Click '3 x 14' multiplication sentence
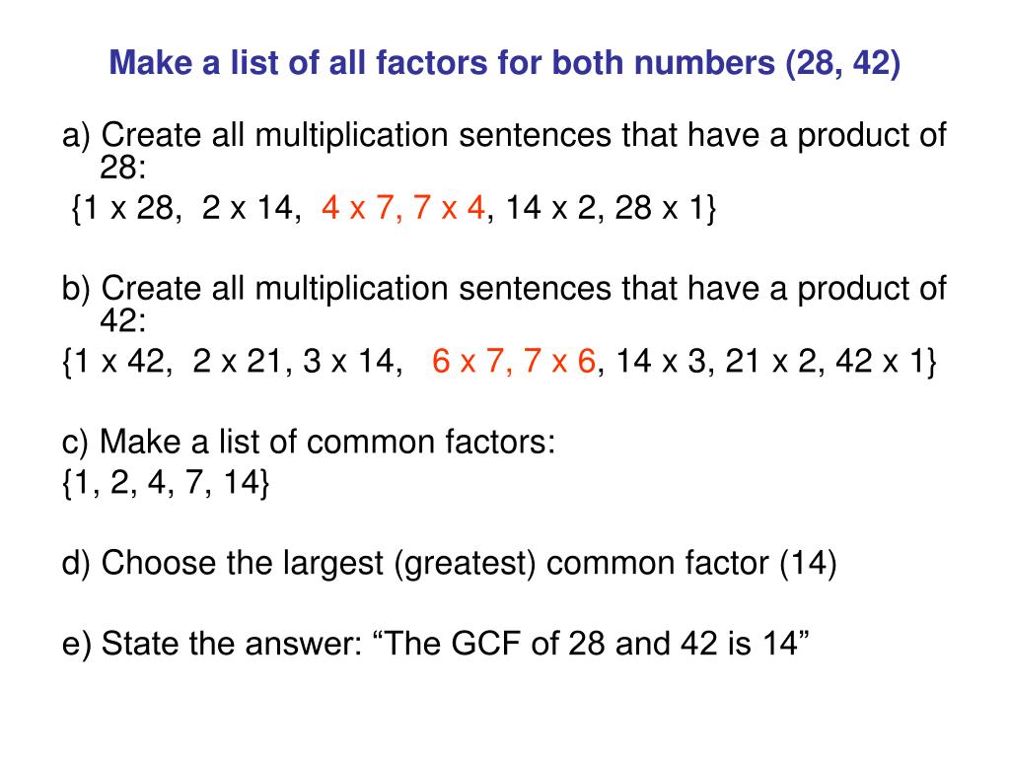This screenshot has height=757, width=1010. pos(348,361)
